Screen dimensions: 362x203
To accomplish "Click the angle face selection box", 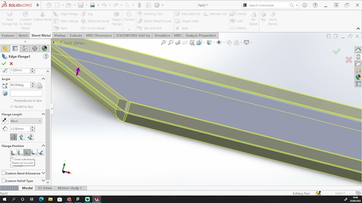I will (26, 93).
